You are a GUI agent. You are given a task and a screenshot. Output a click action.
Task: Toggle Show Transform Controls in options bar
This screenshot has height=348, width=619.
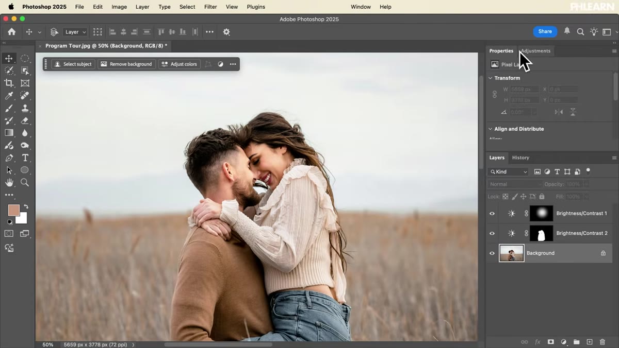[97, 32]
